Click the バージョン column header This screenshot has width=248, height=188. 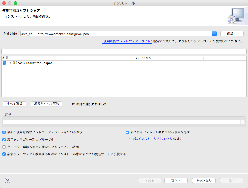coord(169,58)
